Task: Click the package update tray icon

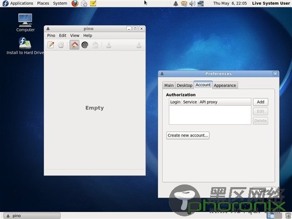Action: pyautogui.click(x=184, y=3)
